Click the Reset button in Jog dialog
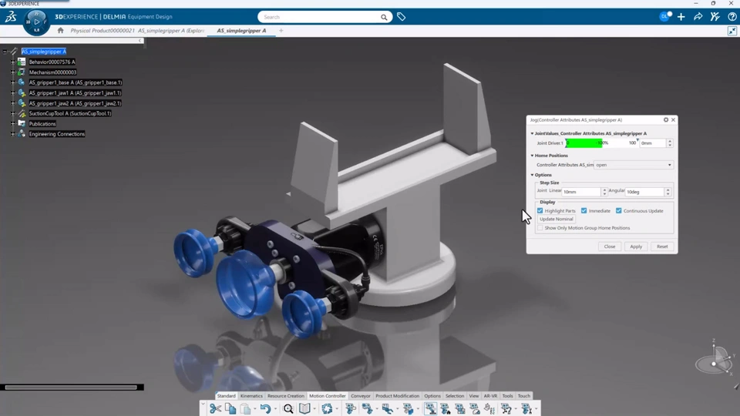740x416 pixels. tap(662, 247)
